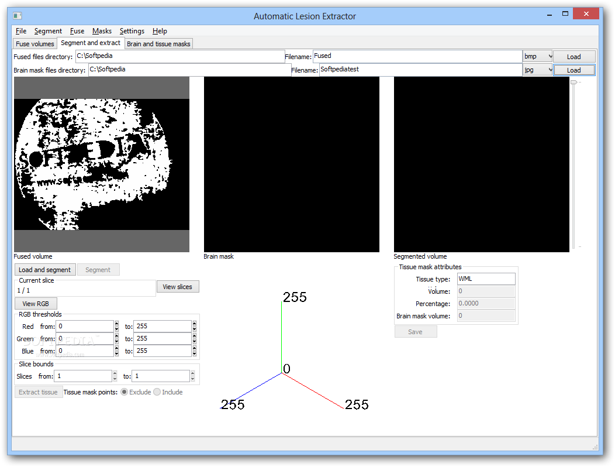Click the Brain mask image preview

(x=291, y=164)
